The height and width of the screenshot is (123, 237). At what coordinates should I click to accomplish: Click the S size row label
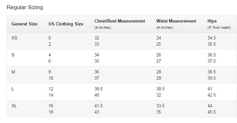13,55
